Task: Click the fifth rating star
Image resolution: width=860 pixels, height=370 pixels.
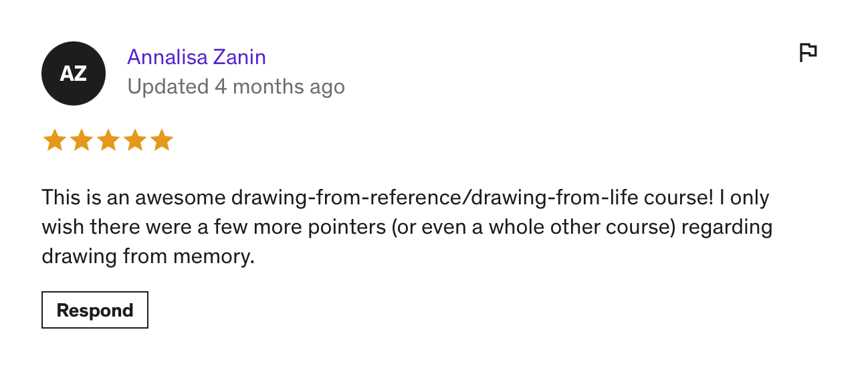Action: coord(162,141)
